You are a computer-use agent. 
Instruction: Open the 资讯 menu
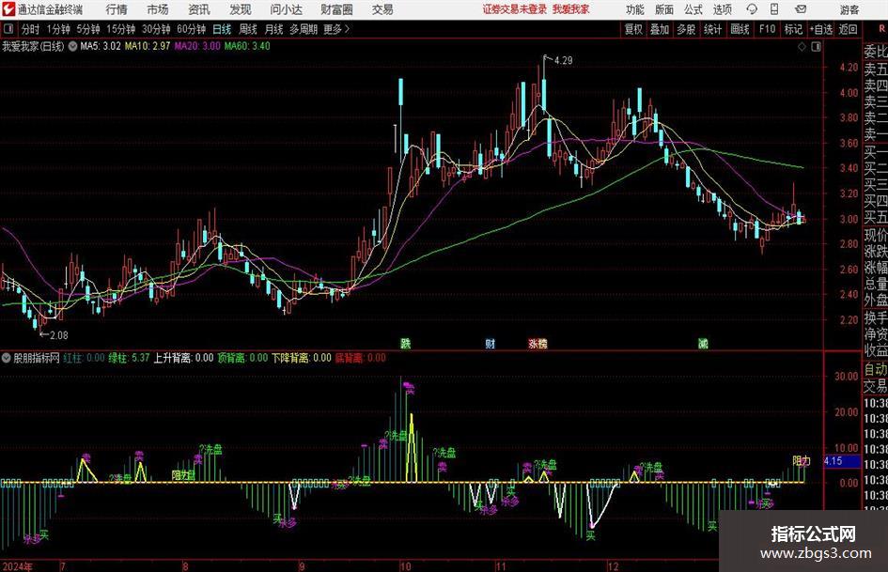tap(199, 9)
